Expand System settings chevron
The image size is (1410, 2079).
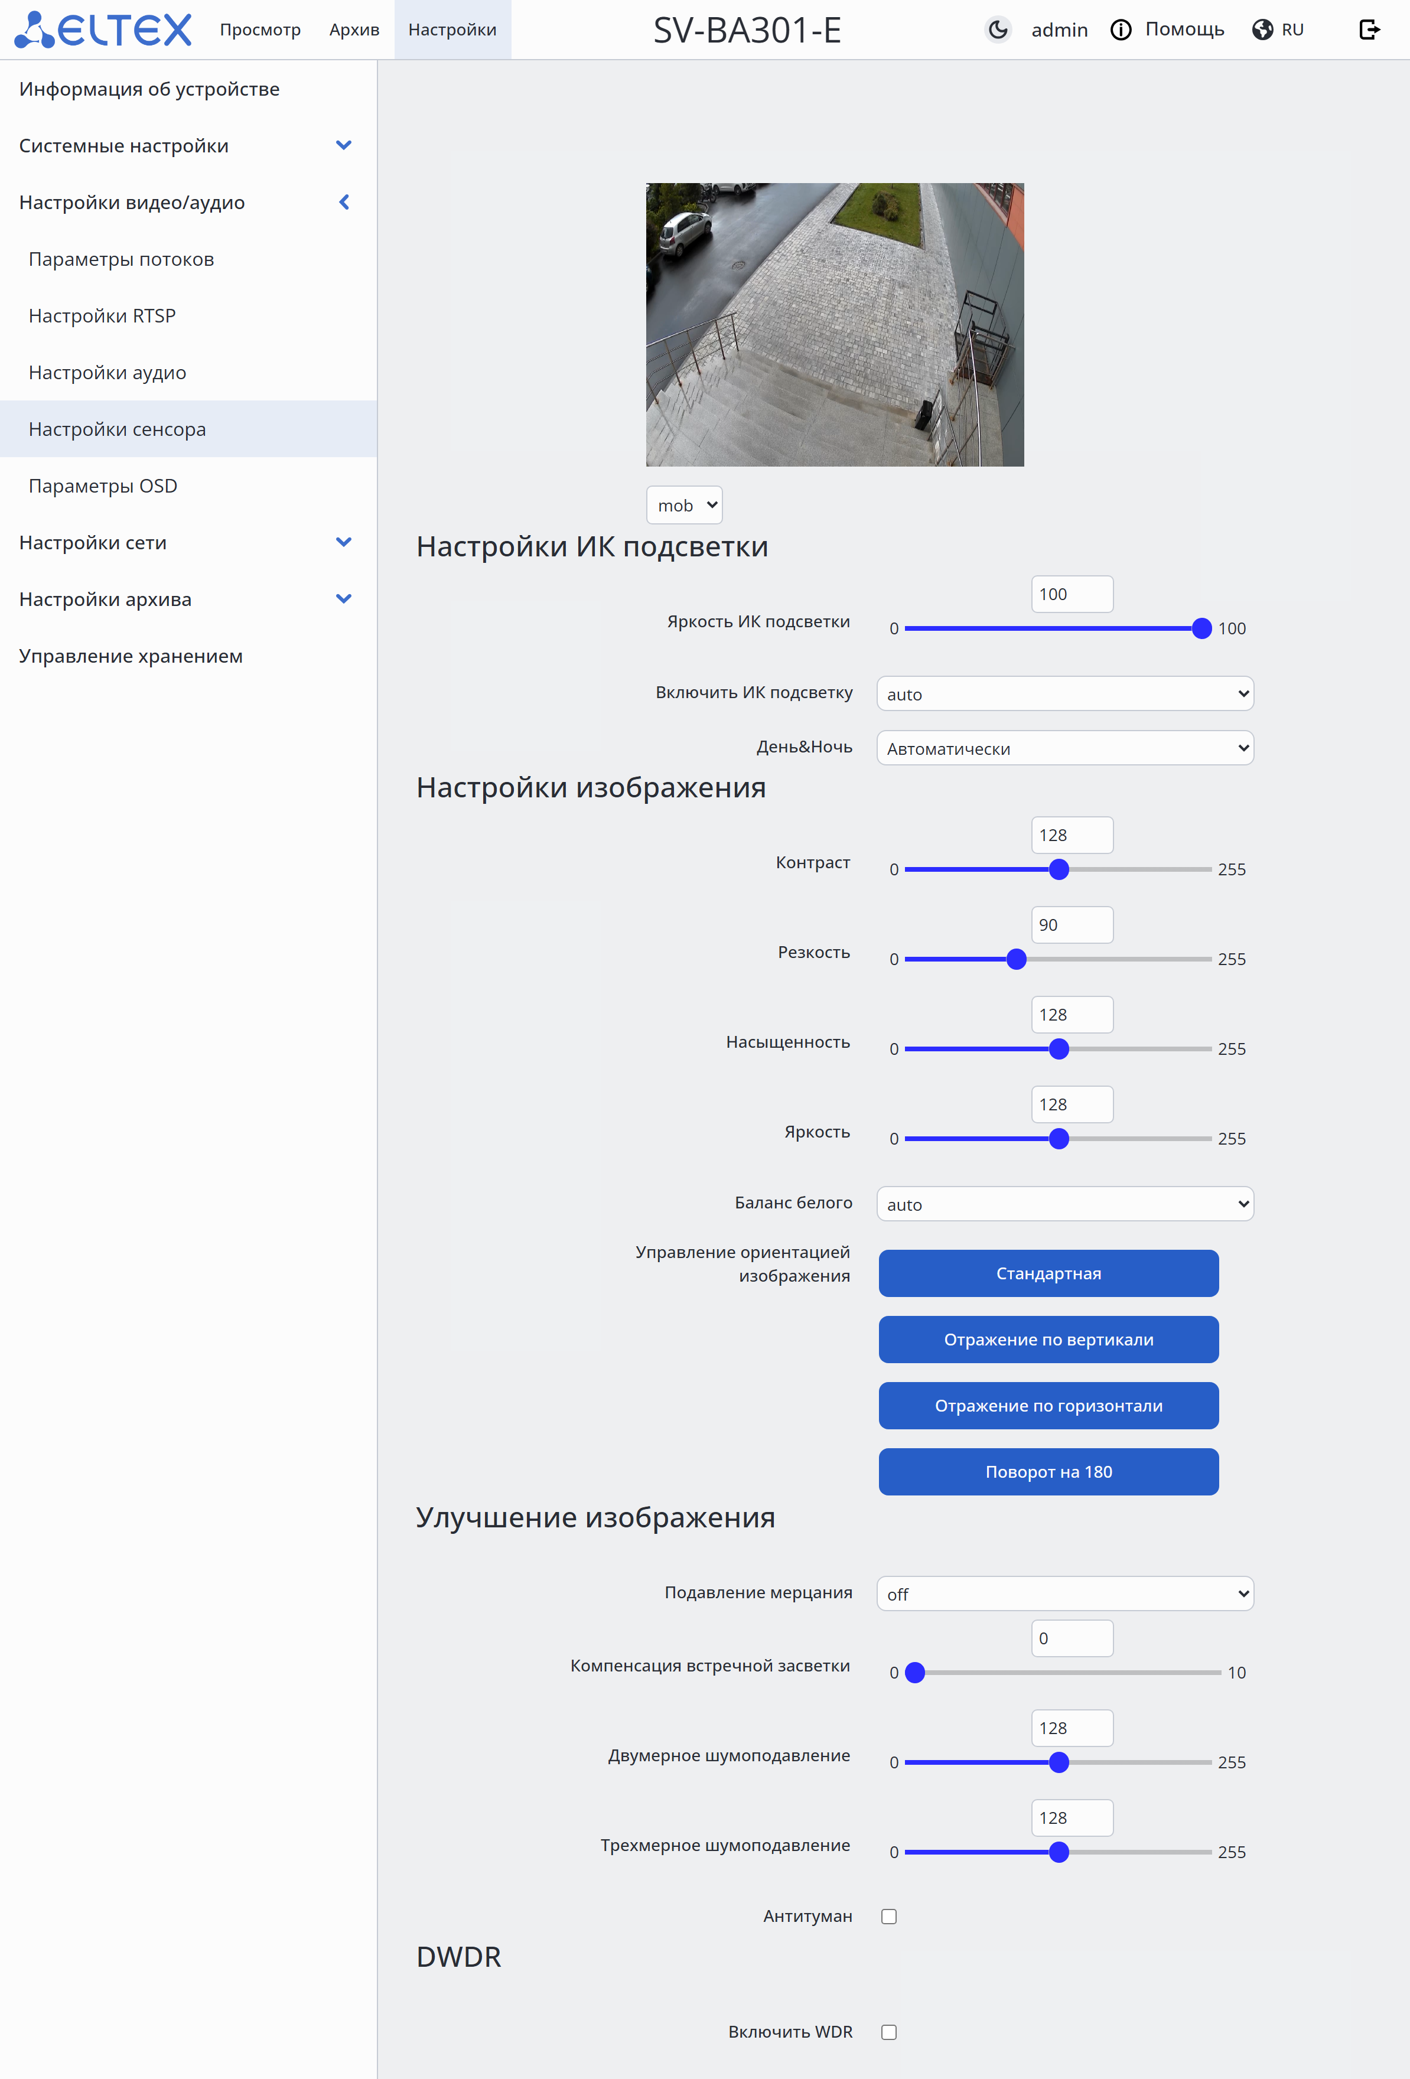click(x=344, y=145)
